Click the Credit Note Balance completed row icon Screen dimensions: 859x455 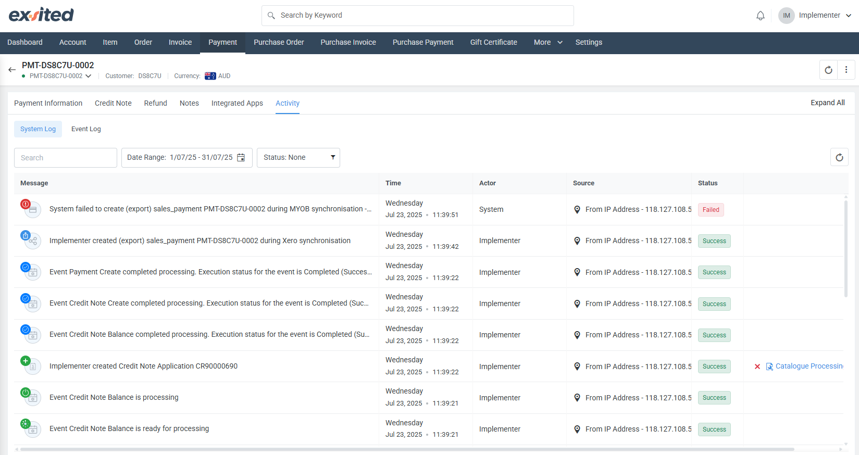point(30,334)
